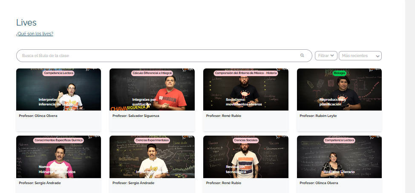Open the Socialismo: movimientos obreros video

pos(246,90)
